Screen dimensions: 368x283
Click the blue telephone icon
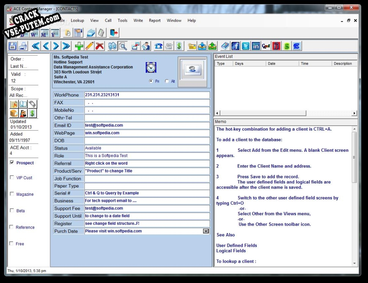click(x=158, y=46)
